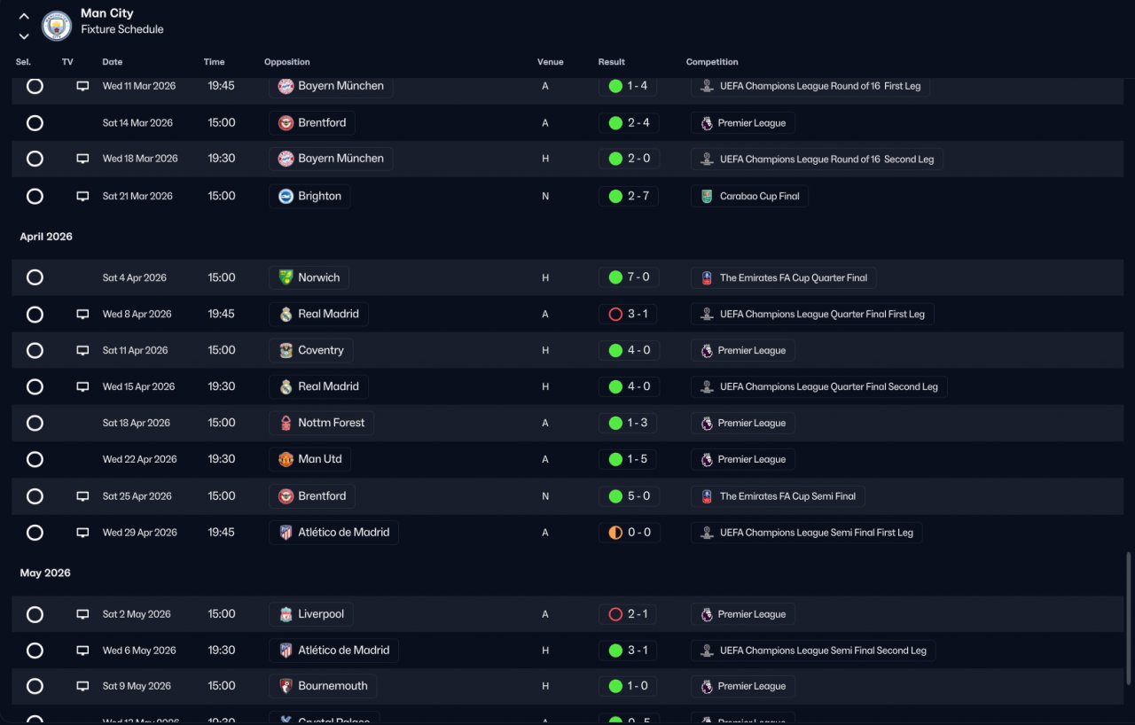Select the radio button for Norwich fixture
The width and height of the screenshot is (1135, 725).
tap(35, 277)
